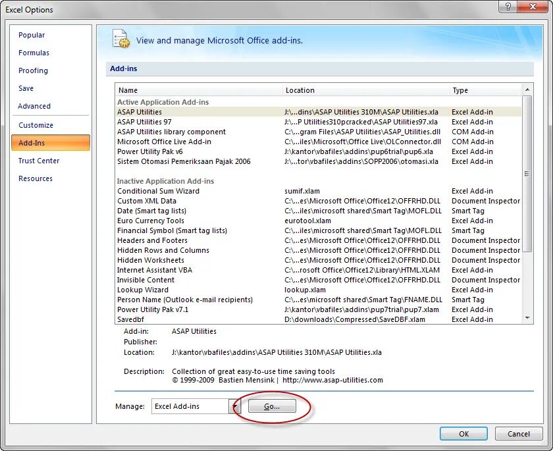
Task: Select the Manage Excel Add-ins combo box
Action: (196, 406)
